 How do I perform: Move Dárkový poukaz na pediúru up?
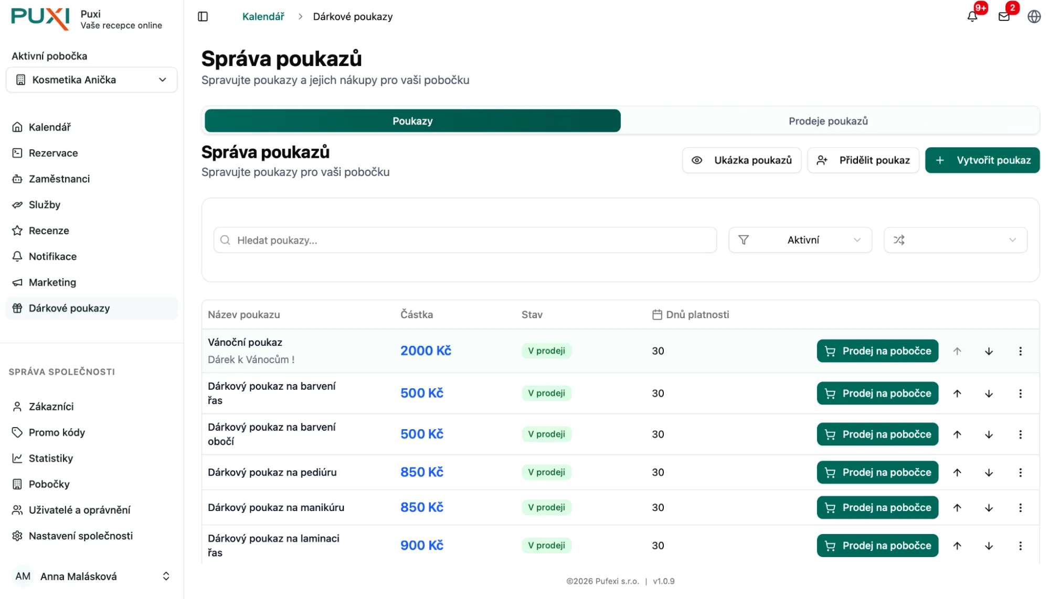click(x=957, y=472)
